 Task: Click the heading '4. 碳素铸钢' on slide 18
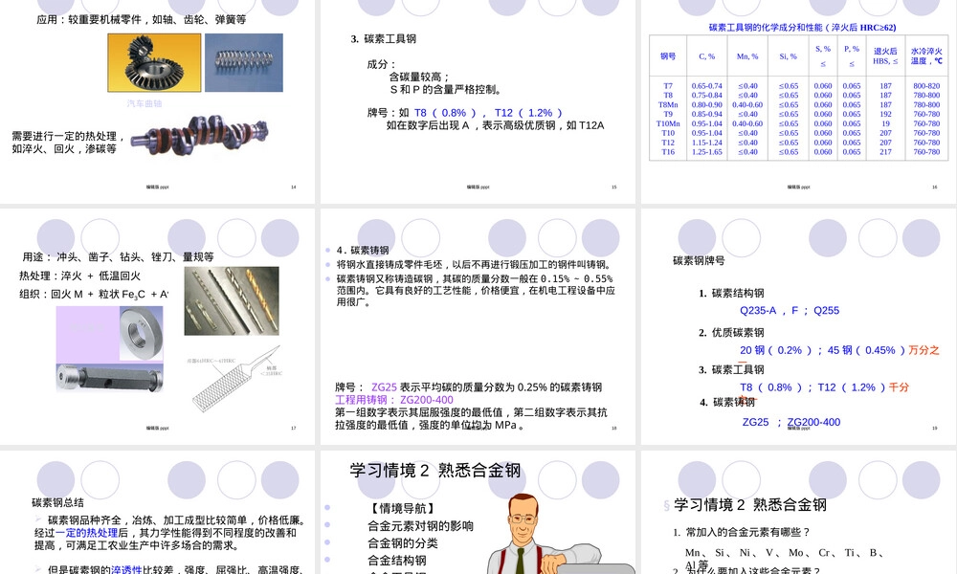363,250
